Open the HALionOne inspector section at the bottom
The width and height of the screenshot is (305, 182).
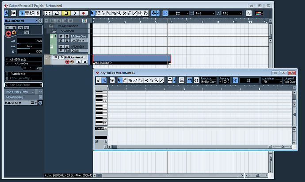pos(21,102)
